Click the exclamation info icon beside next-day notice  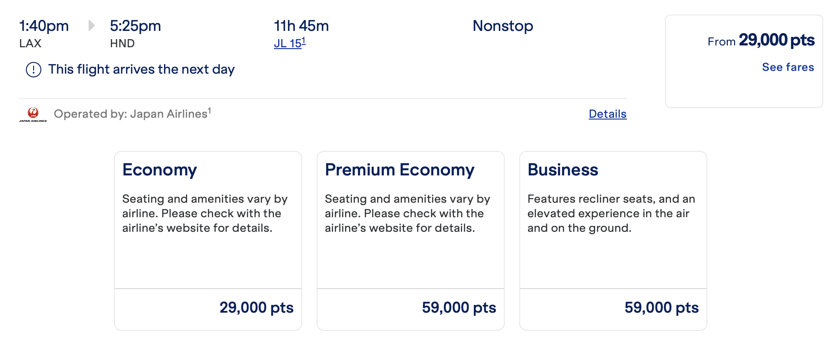click(x=34, y=70)
